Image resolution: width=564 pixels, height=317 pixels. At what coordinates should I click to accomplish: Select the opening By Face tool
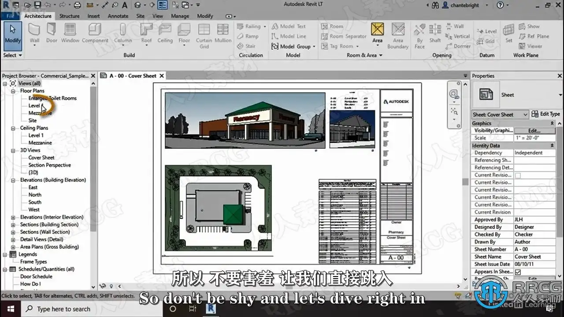pos(419,36)
